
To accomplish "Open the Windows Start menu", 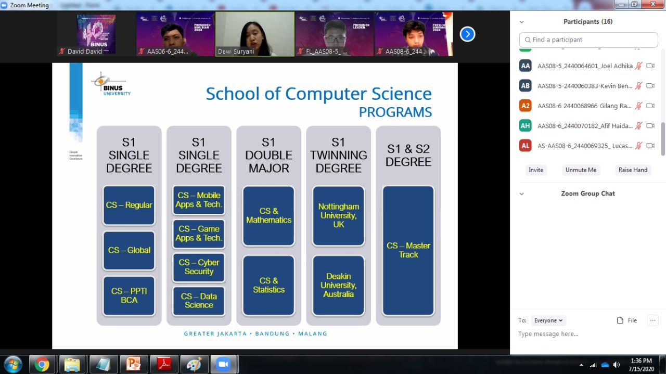I will [12, 364].
